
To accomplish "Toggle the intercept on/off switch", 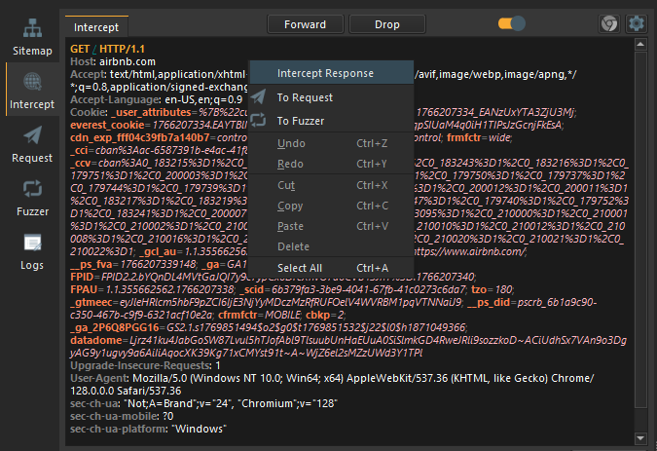I will point(512,23).
